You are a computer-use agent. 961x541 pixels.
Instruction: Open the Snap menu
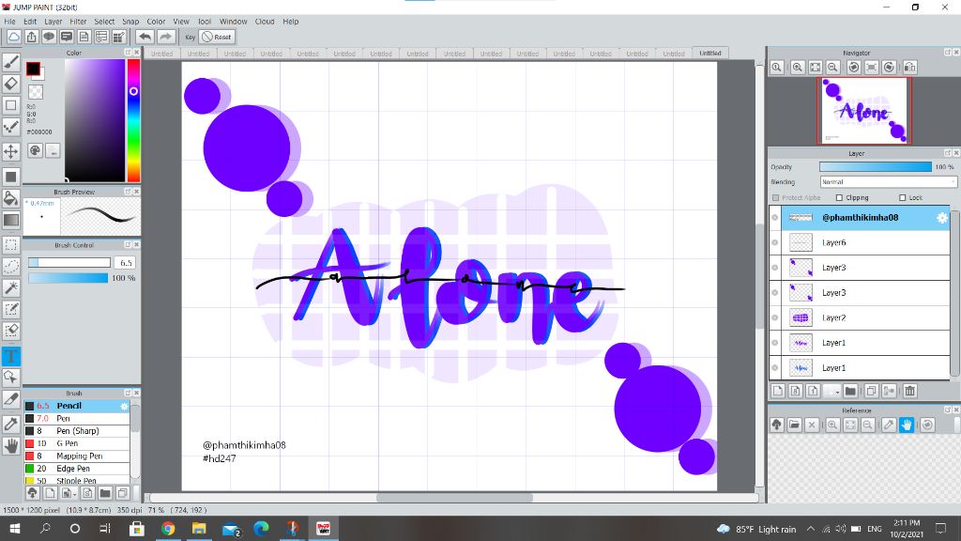pyautogui.click(x=130, y=22)
